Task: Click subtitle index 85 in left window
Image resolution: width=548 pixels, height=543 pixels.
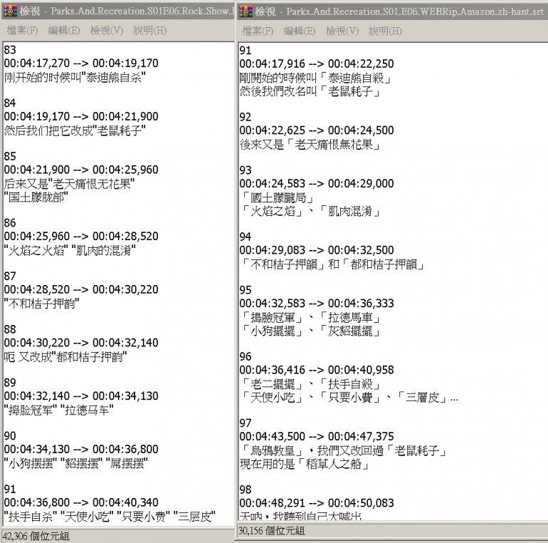Action: point(10,156)
